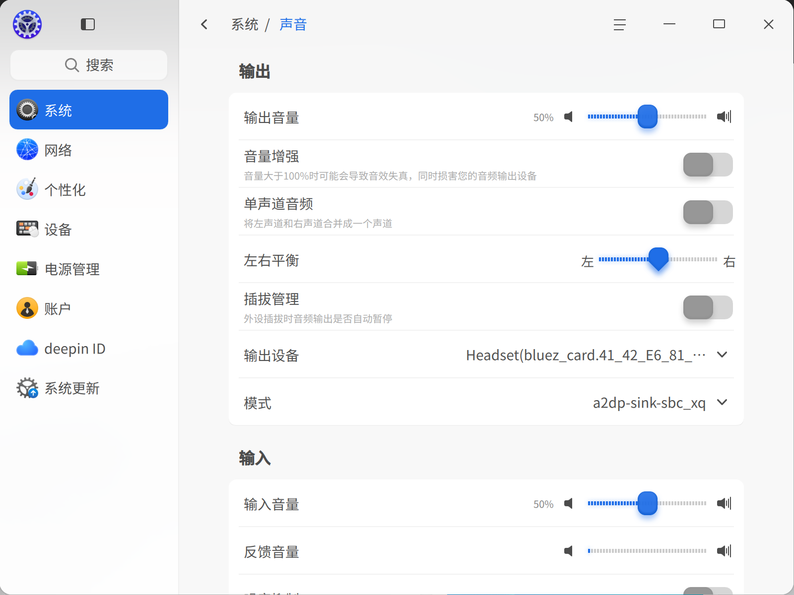Adjust the 输入音量 input volume slider
794x595 pixels.
coord(647,503)
